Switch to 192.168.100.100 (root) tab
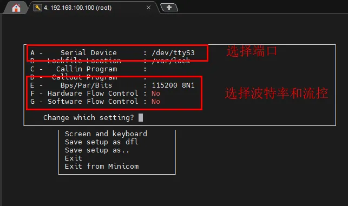 (x=78, y=8)
